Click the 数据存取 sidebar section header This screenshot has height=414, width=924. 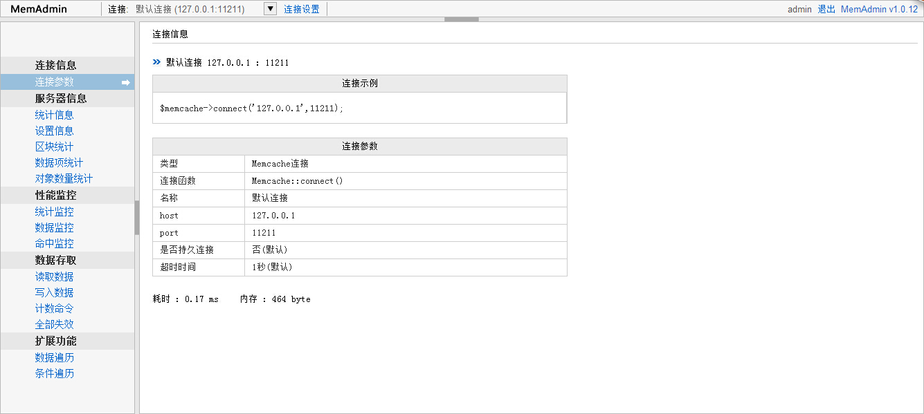[x=67, y=260]
